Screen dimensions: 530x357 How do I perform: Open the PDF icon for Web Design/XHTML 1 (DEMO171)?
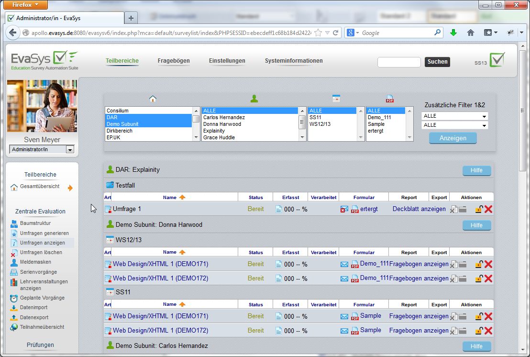[354, 264]
